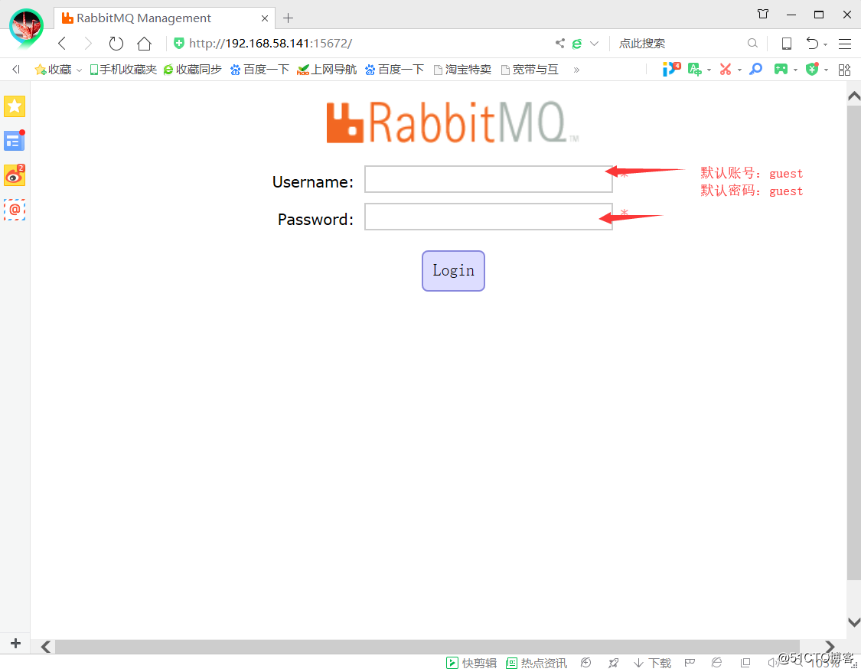Open the mobile device view icon
The height and width of the screenshot is (672, 861).
click(x=786, y=44)
